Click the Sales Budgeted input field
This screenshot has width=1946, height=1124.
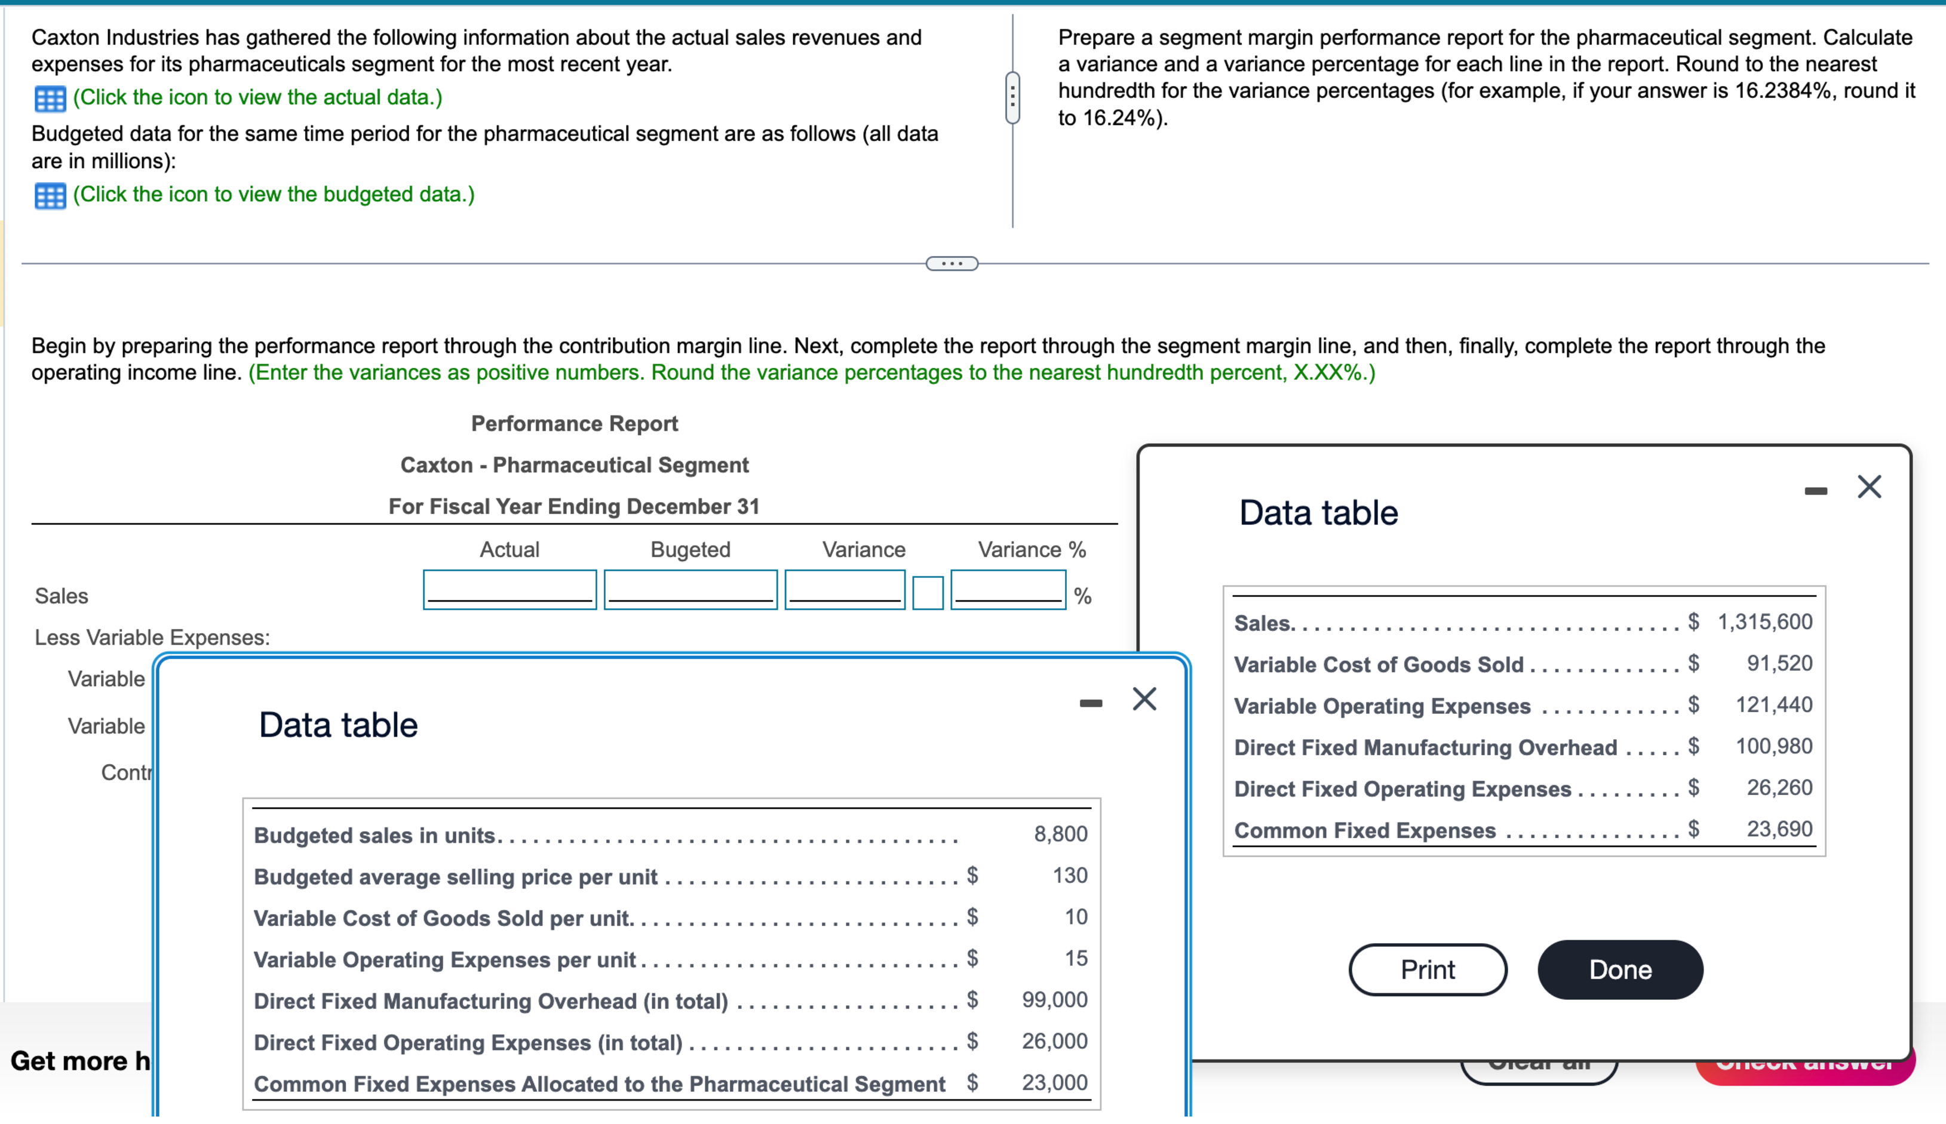690,590
